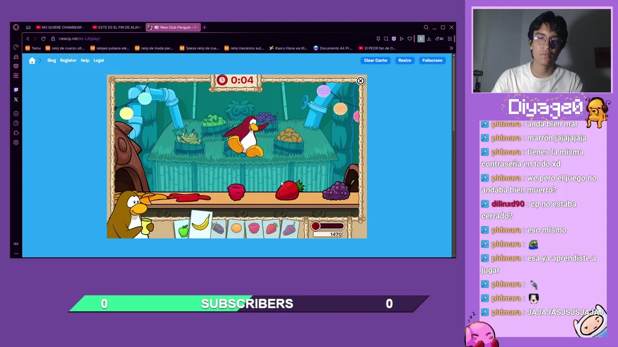Open the Documento A4 bookmark
618x347 pixels.
333,48
